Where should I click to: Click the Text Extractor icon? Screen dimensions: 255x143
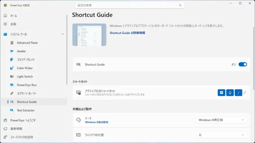12,110
